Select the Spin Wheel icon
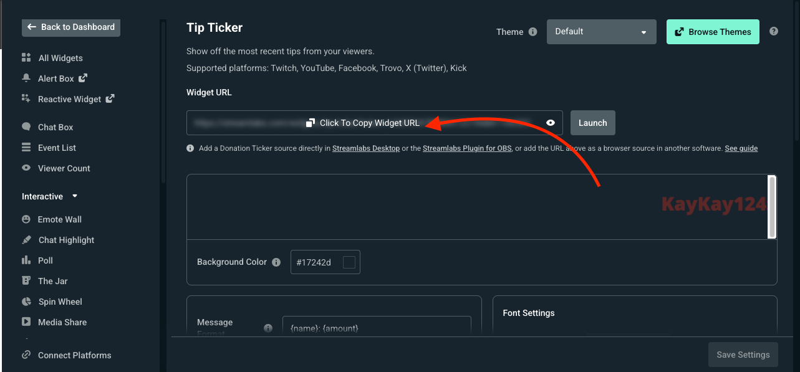Screen dimensions: 800x372 (x=26, y=301)
